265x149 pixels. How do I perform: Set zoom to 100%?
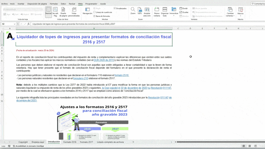click(139, 11)
